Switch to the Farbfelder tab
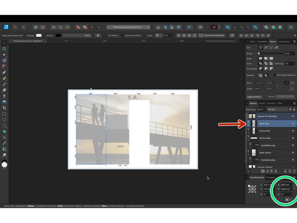The height and width of the screenshot is (223, 297). [x=262, y=42]
